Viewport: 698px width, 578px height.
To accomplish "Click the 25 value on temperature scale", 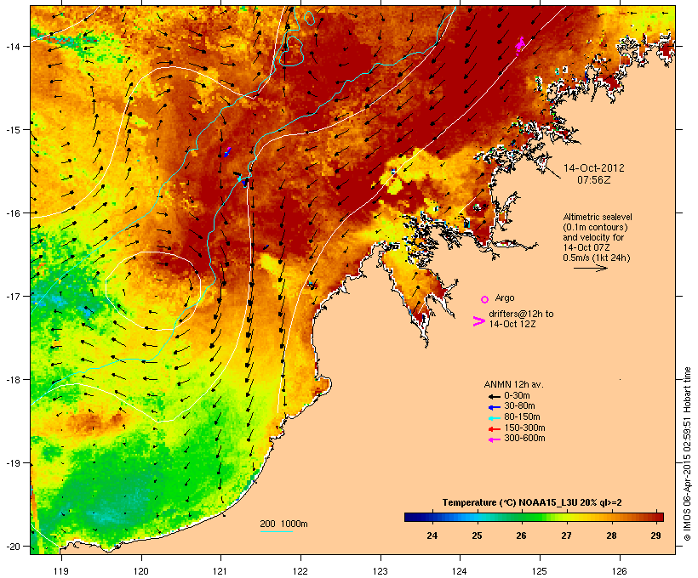I will [477, 535].
